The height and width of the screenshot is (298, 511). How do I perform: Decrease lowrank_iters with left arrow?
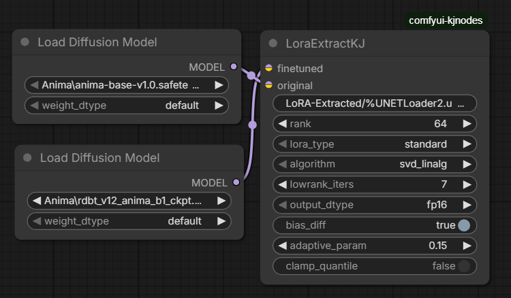[283, 184]
